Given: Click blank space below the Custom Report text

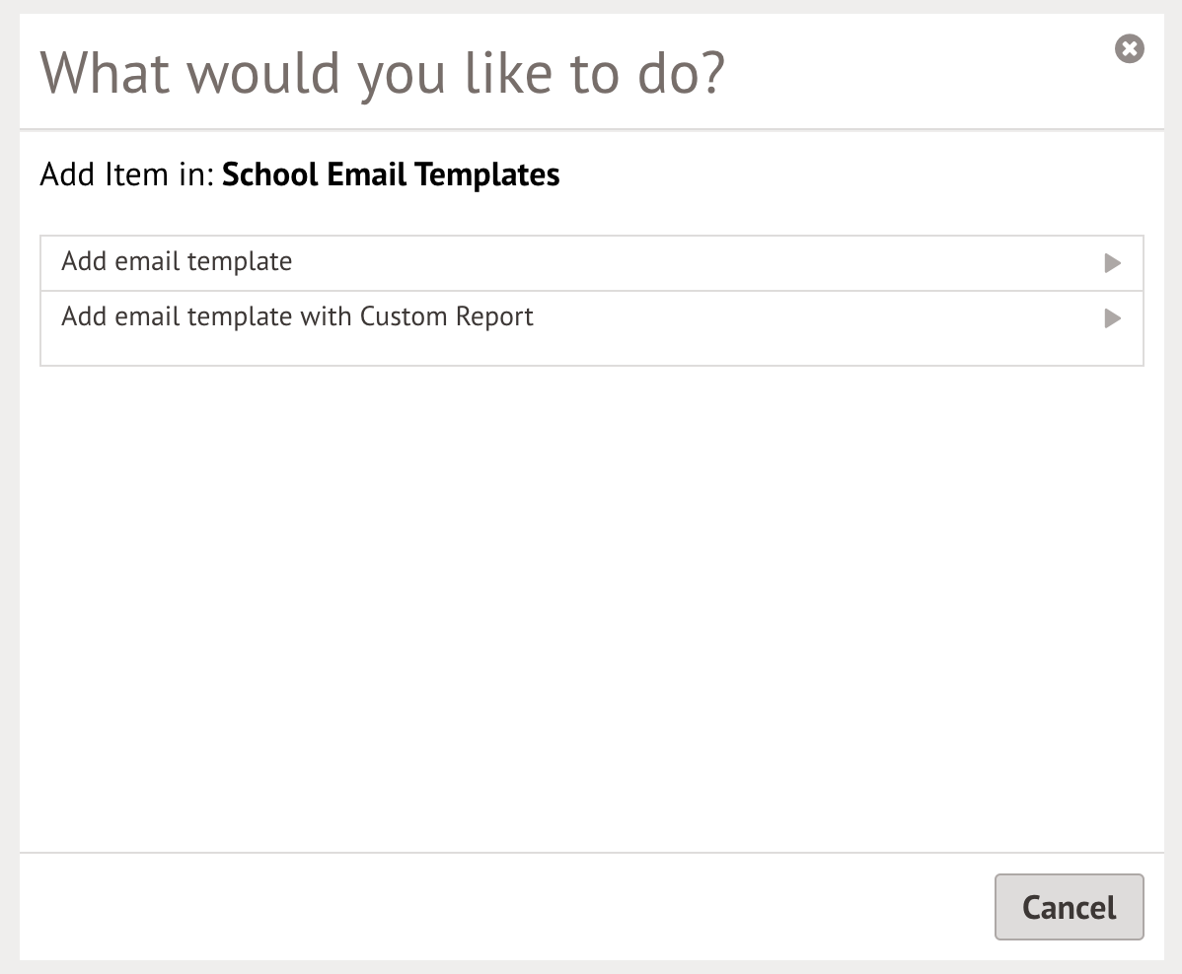Looking at the screenshot, I should 446,349.
